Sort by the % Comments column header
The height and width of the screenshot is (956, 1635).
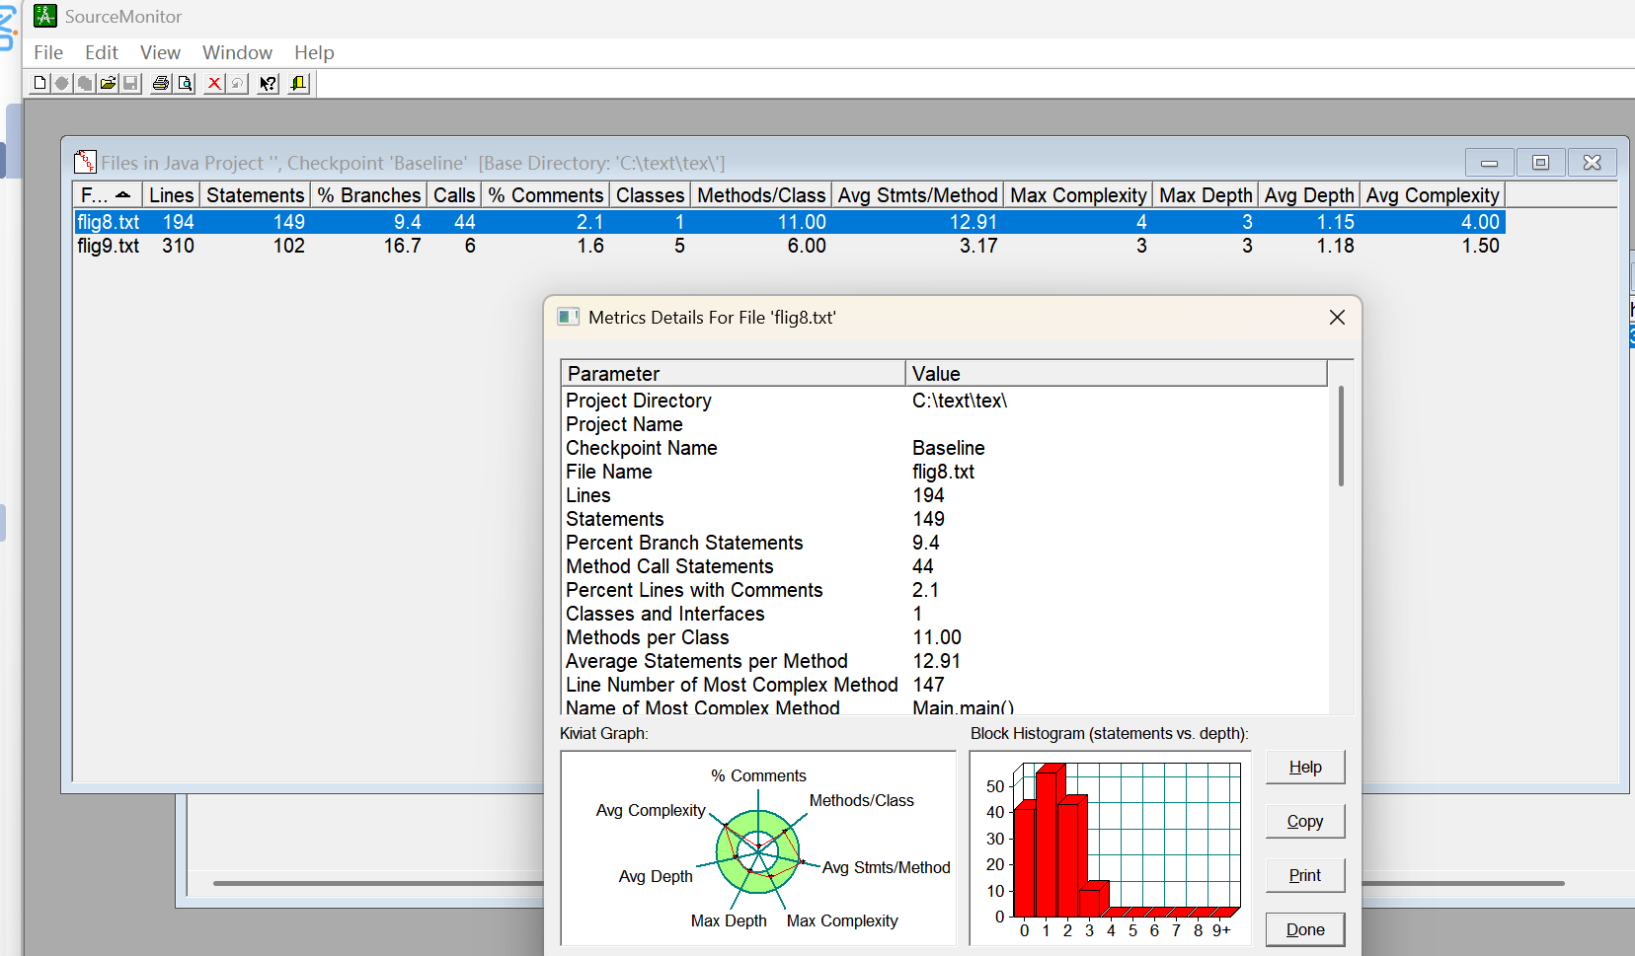pos(546,195)
